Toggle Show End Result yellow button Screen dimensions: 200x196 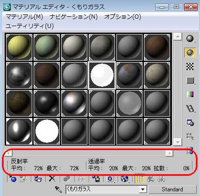[x=140, y=179]
